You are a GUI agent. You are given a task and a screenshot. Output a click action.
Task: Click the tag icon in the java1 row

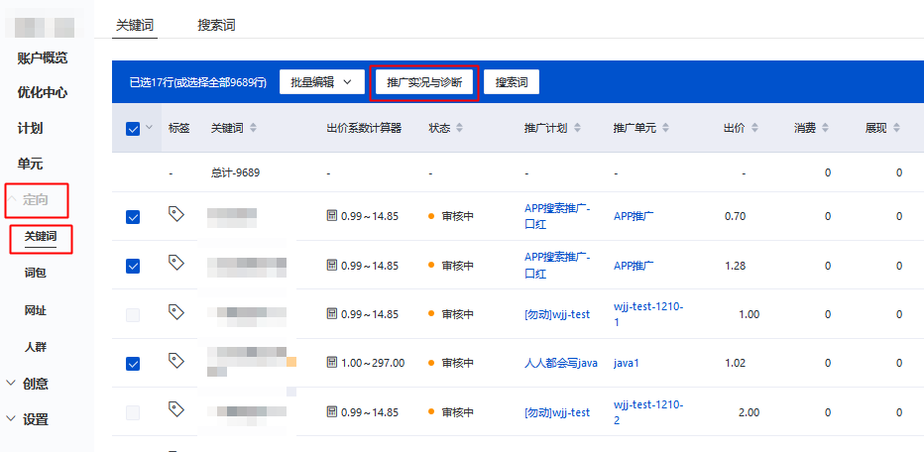pyautogui.click(x=176, y=361)
